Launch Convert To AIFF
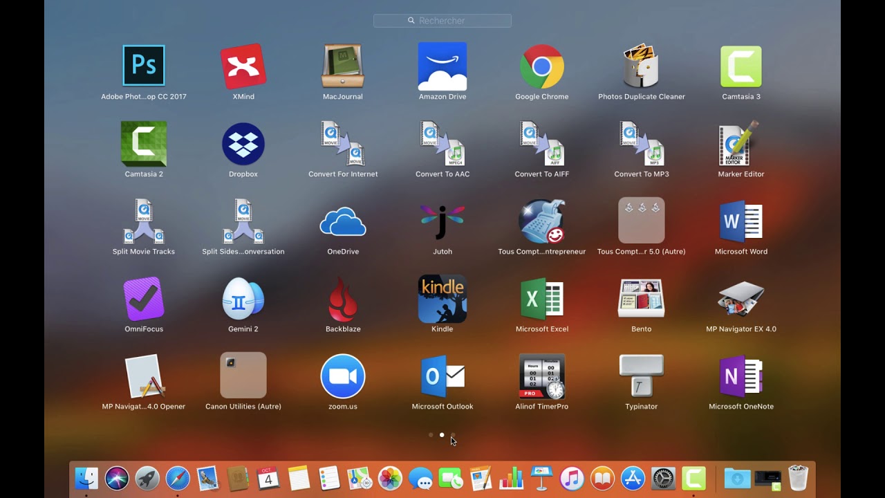885x498 pixels. click(542, 143)
